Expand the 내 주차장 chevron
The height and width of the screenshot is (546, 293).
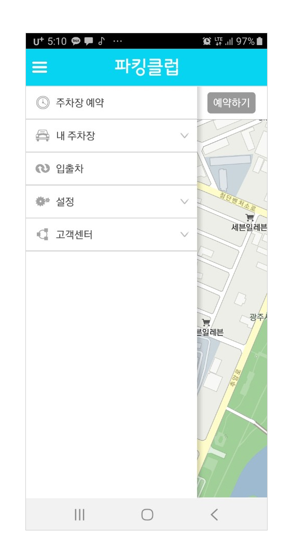185,135
